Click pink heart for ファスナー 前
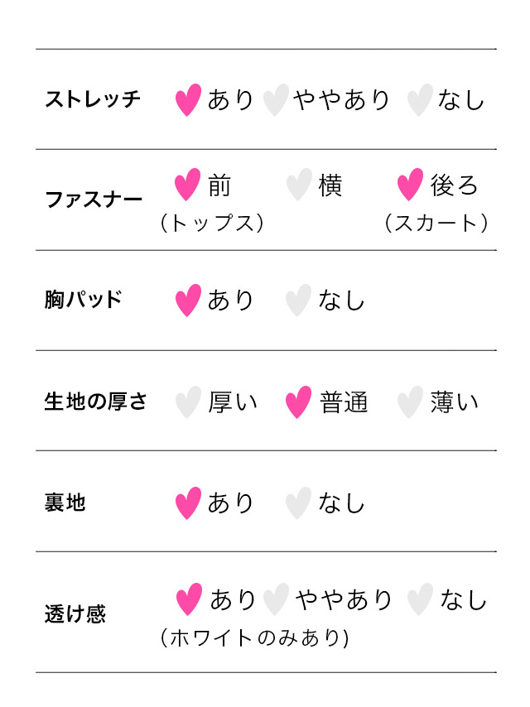The height and width of the screenshot is (707, 530). click(188, 185)
